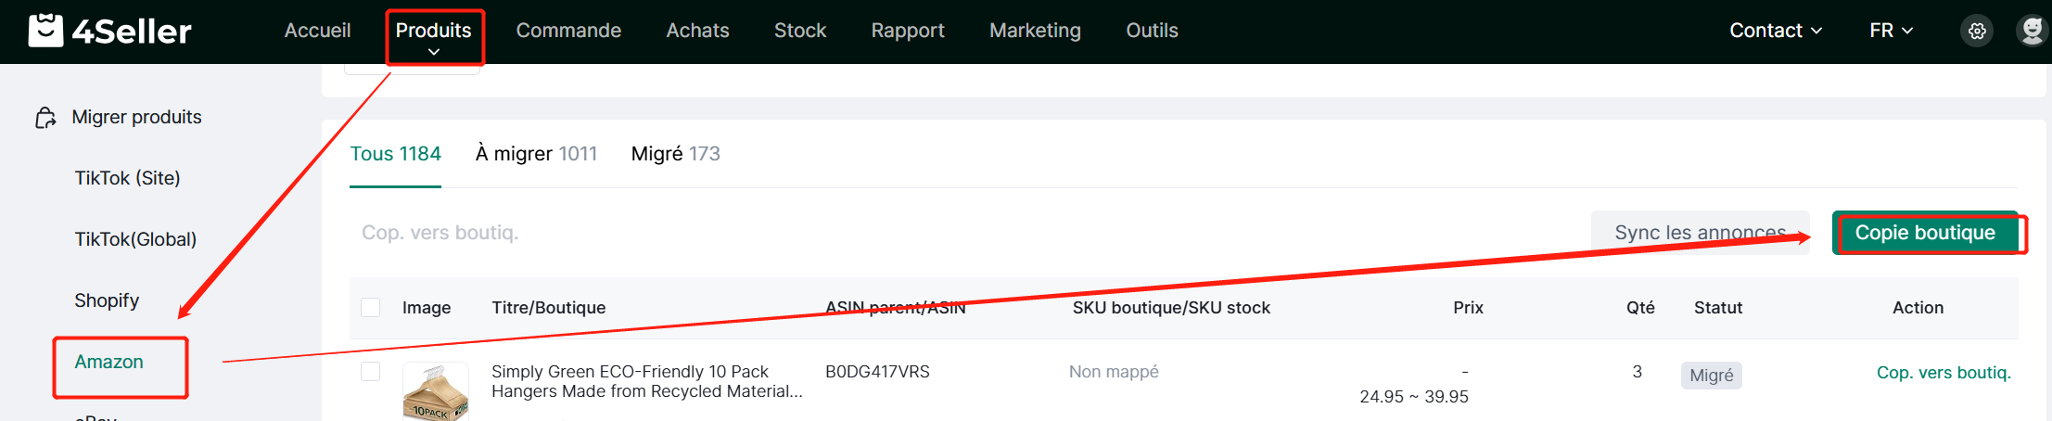Click the Migrer produits bag icon
The image size is (2052, 421).
pyautogui.click(x=45, y=118)
